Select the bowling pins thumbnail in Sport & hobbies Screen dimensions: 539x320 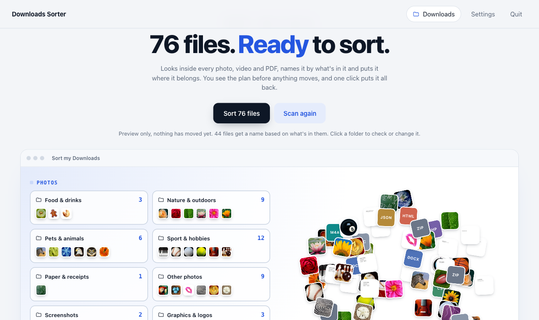point(227,252)
